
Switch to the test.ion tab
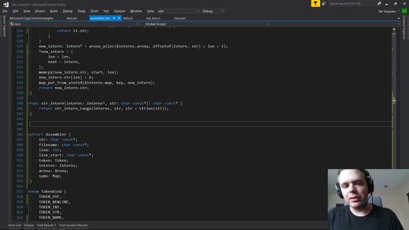tap(72, 19)
